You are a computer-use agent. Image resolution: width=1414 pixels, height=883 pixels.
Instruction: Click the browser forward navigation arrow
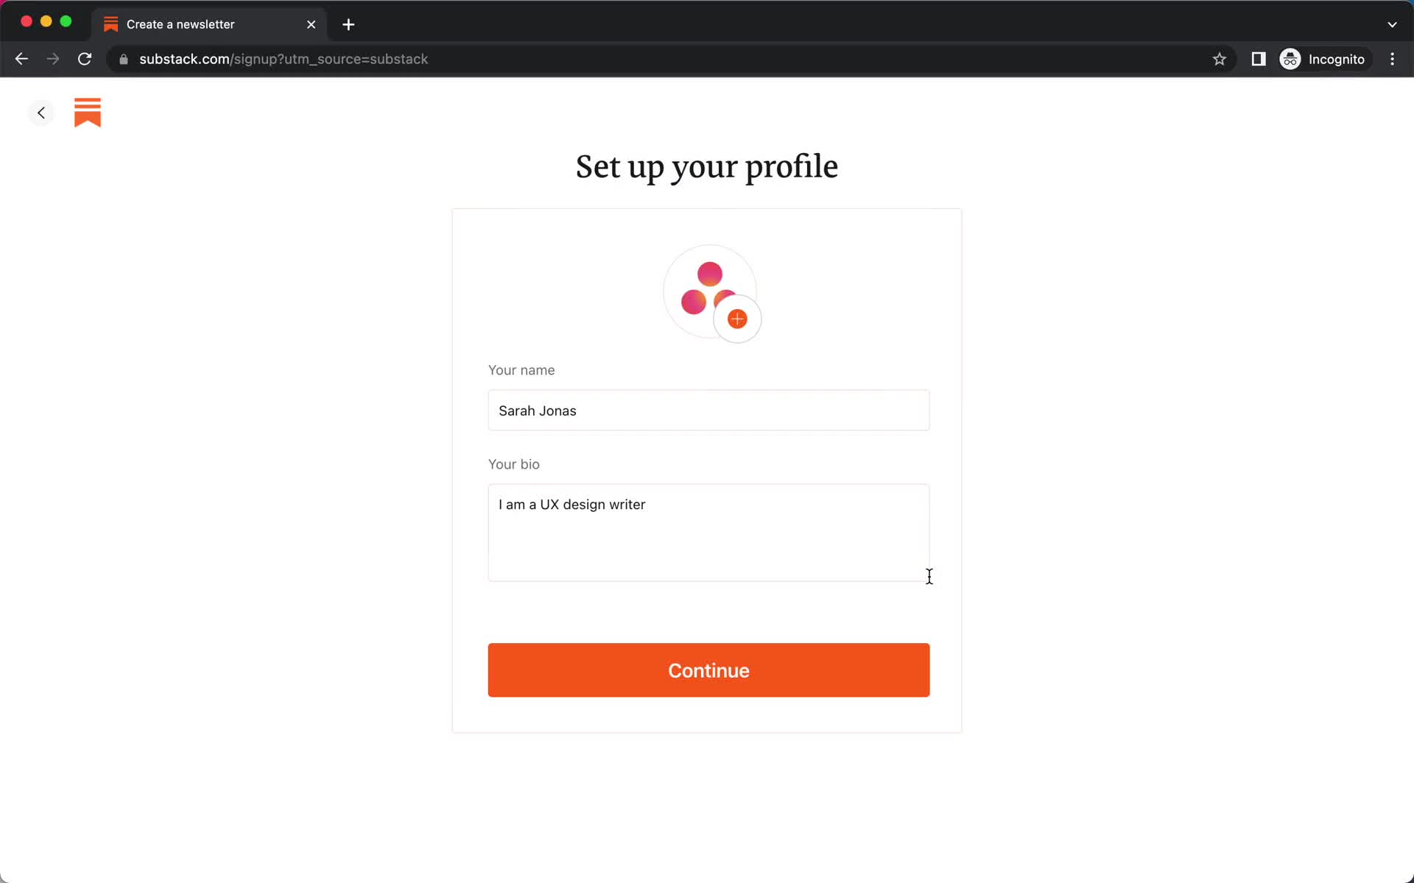click(x=53, y=59)
